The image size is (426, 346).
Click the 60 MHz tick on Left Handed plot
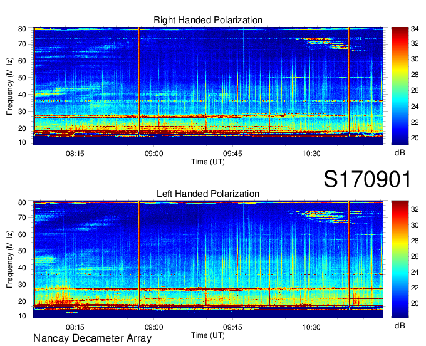(x=22, y=234)
